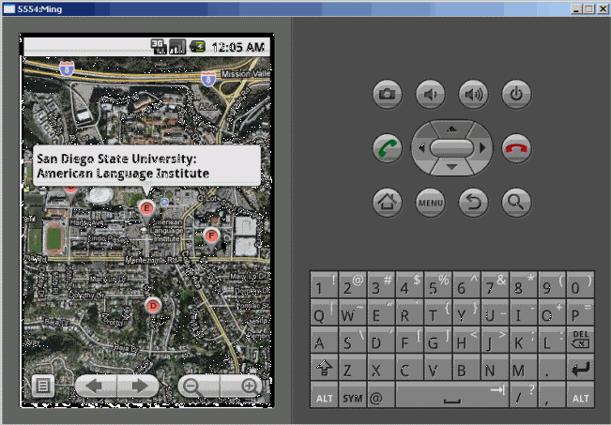Click the Q key
Viewport: 611px width, 425px height.
point(324,312)
